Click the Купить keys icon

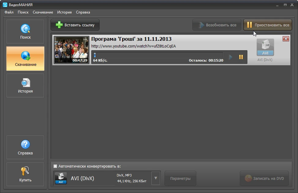pyautogui.click(x=25, y=171)
